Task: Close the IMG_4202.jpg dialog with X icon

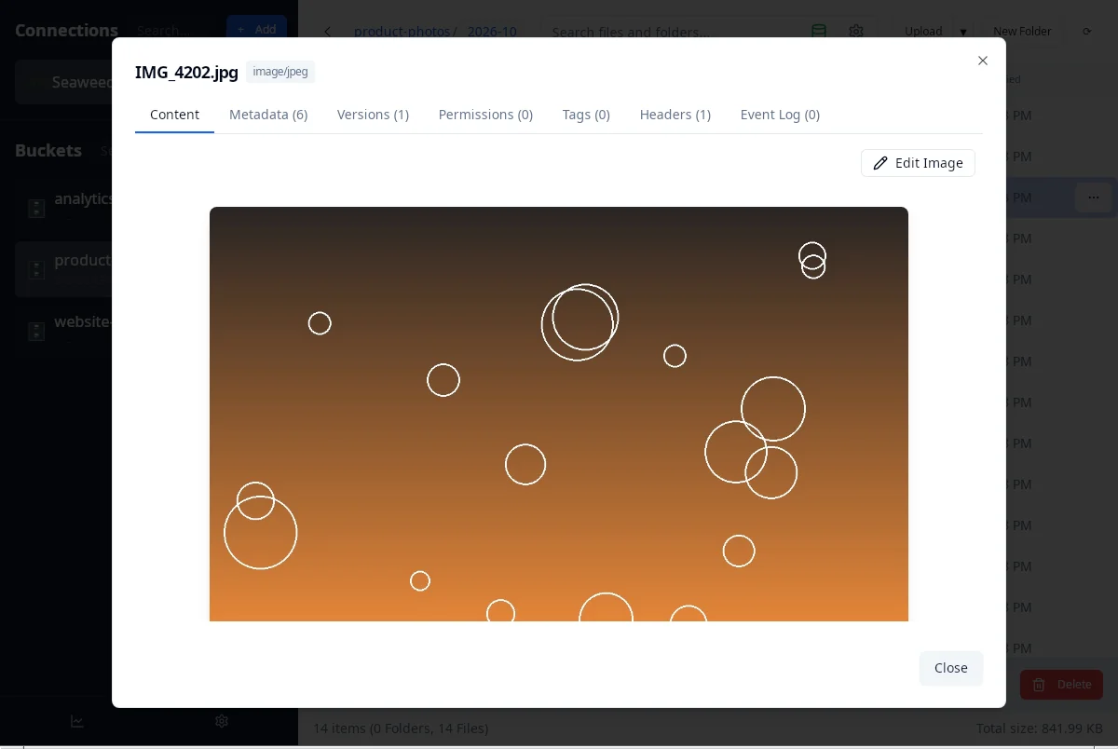Action: (x=982, y=61)
